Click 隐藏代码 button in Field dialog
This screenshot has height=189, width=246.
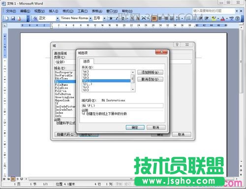point(65,134)
